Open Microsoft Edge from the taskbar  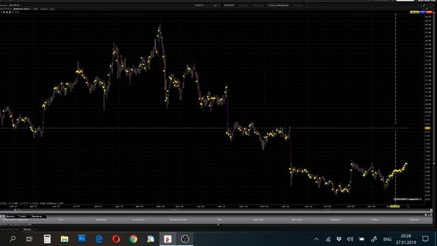(99, 238)
